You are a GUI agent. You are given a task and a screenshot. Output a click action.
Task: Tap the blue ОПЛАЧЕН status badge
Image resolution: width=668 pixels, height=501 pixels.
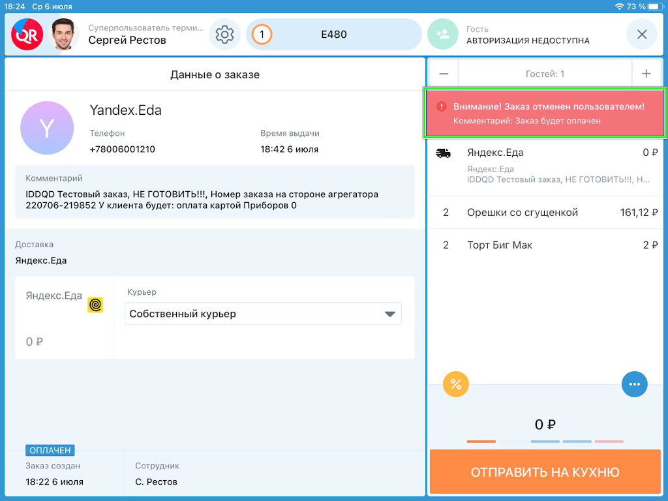pos(50,450)
